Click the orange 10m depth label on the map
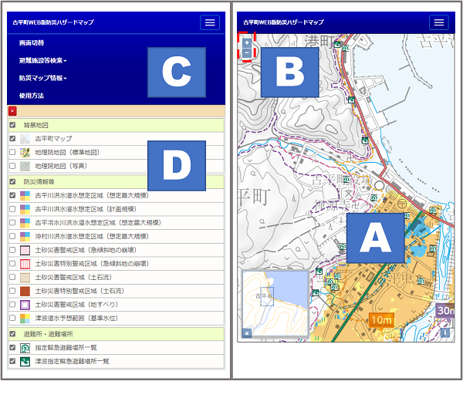Image resolution: width=463 pixels, height=415 pixels. [x=381, y=320]
